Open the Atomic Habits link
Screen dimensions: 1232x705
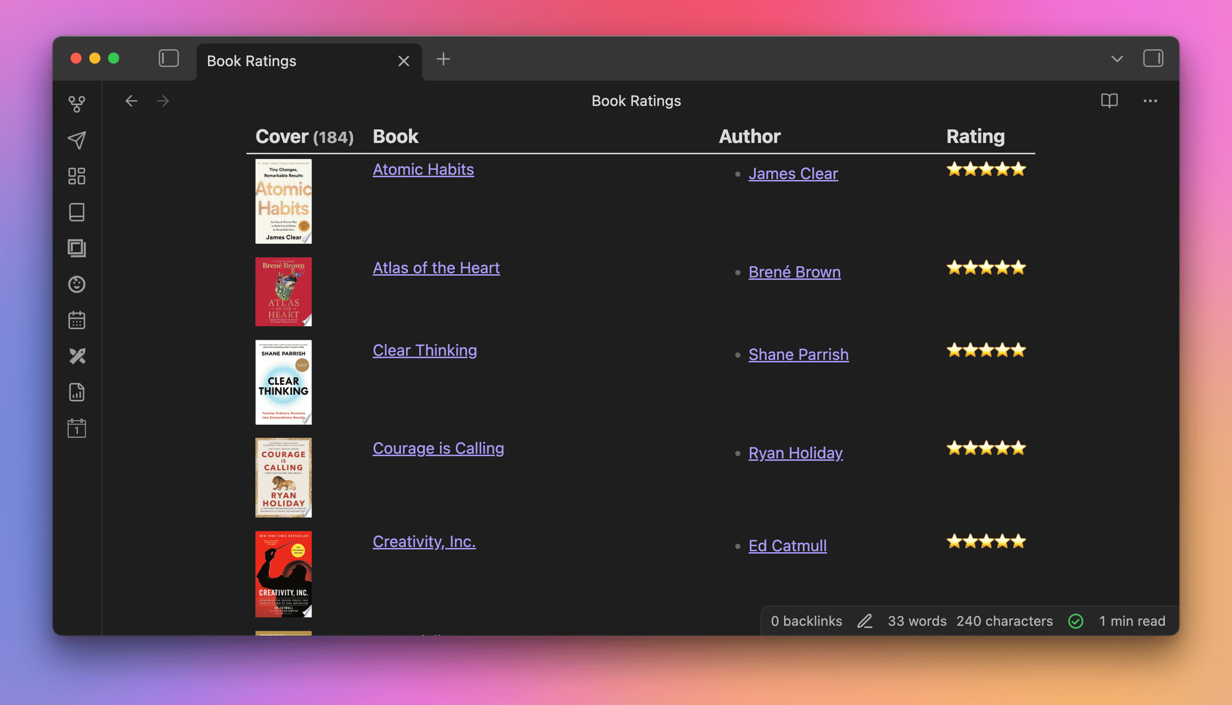click(x=423, y=169)
